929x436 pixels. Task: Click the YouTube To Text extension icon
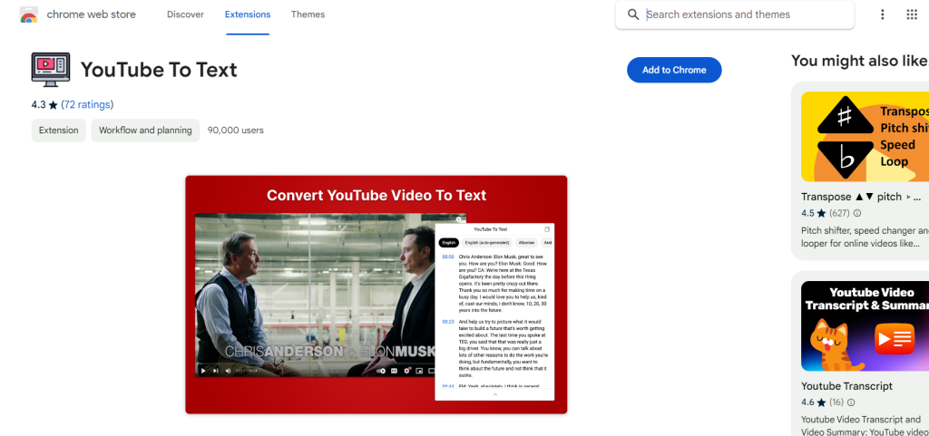point(51,70)
